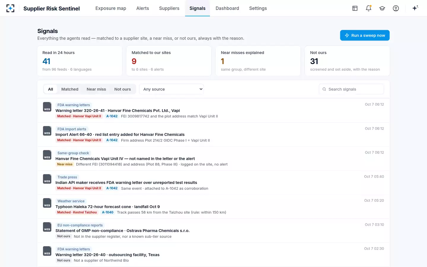Click the EU non-compliance reports source tag
This screenshot has height=267, width=427.
point(80,225)
